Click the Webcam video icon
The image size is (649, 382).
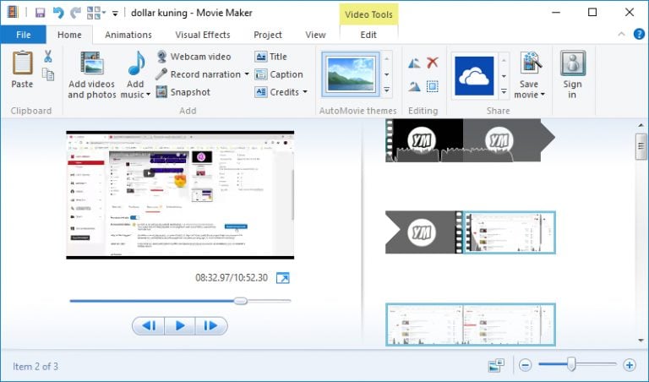[161, 57]
